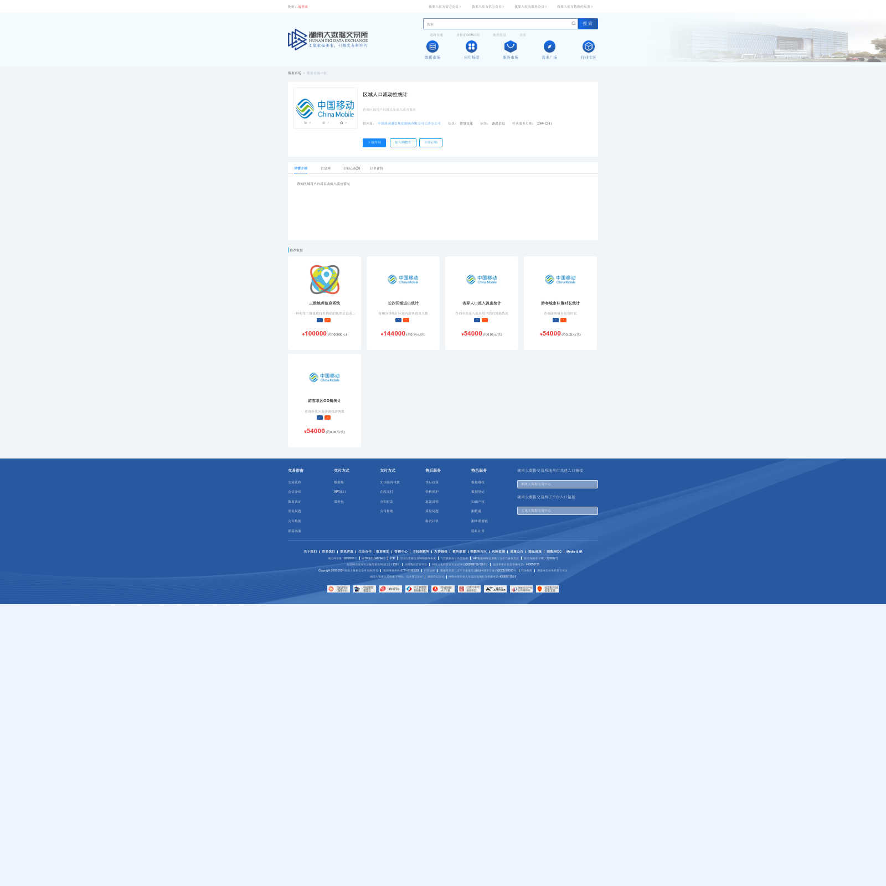The height and width of the screenshot is (886, 886).
Task: Click the Hunan Big Data Exchange logo
Action: pos(328,39)
